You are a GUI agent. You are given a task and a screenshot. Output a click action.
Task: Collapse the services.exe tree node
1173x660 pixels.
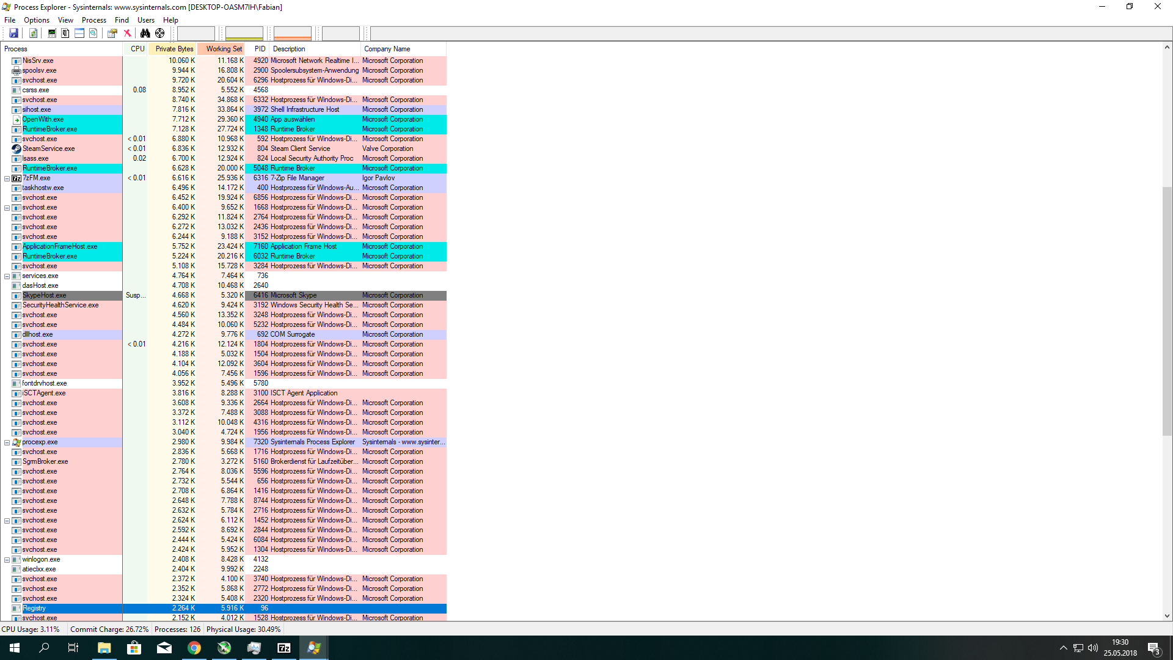pos(7,276)
